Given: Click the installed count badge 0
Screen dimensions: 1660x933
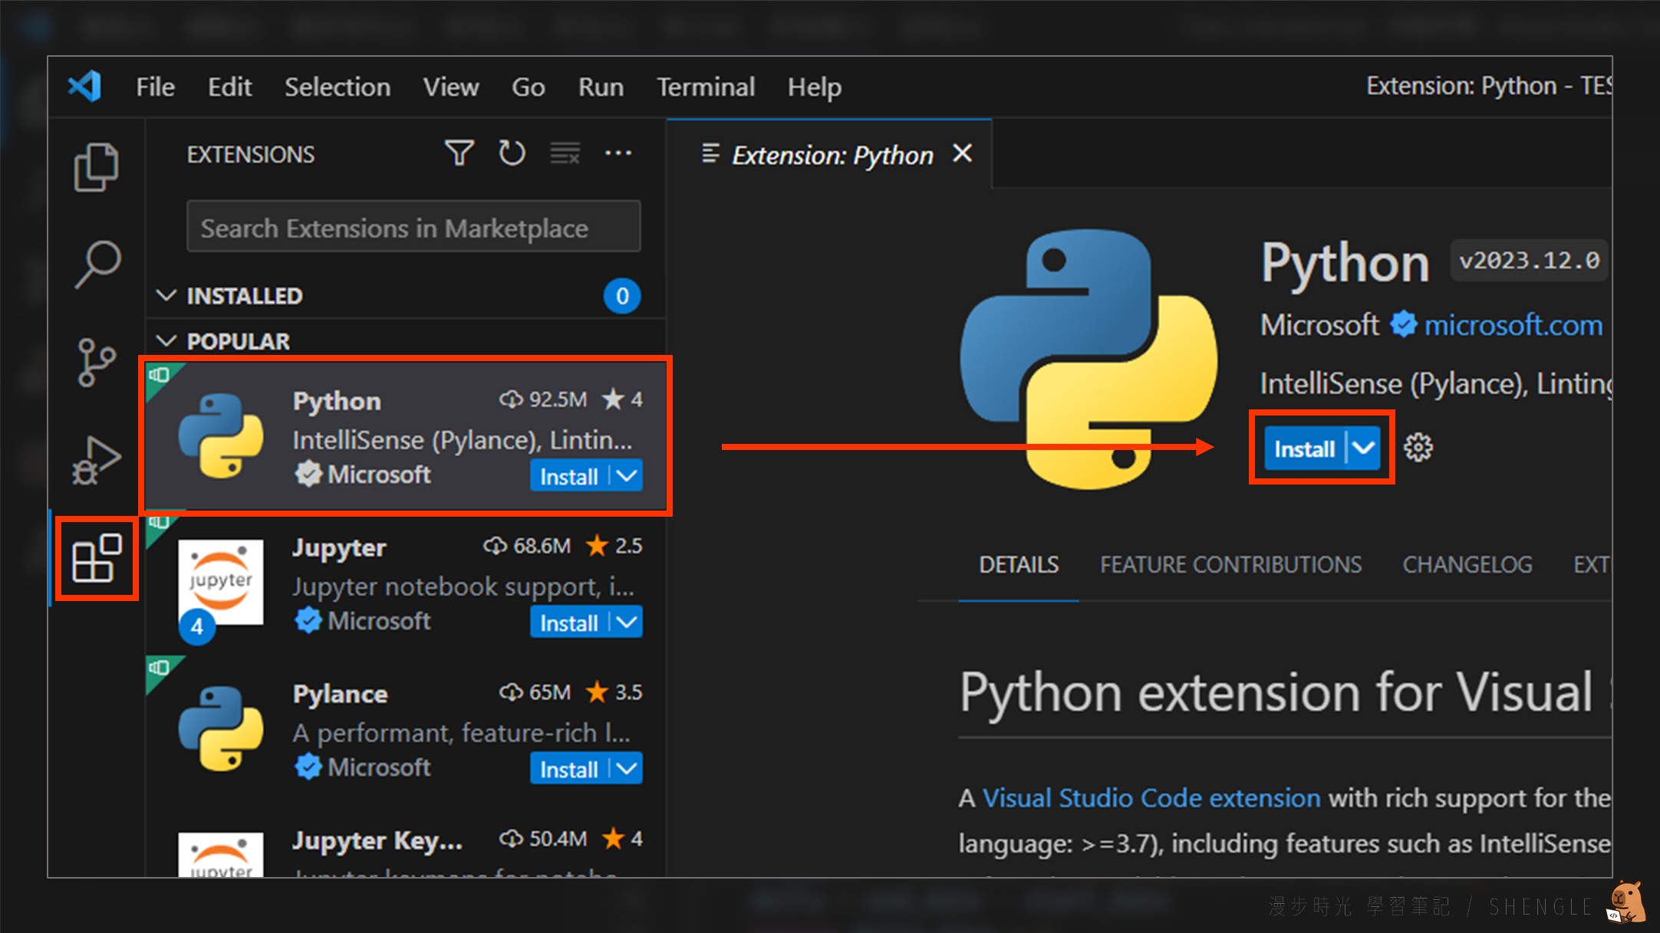Looking at the screenshot, I should point(622,296).
